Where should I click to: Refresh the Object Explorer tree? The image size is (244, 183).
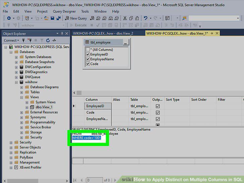pos(48,41)
